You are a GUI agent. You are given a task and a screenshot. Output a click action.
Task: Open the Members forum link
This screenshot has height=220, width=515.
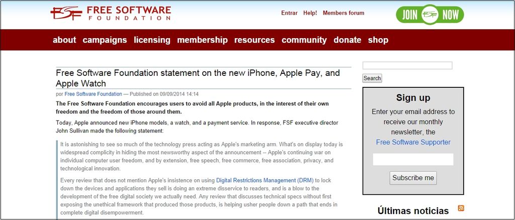[344, 13]
